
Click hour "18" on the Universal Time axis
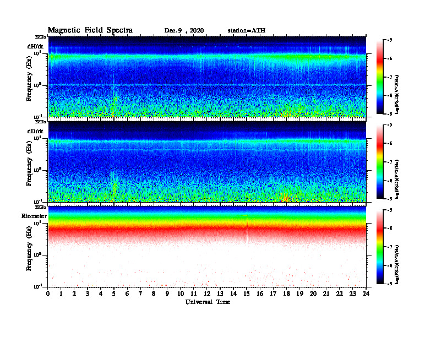pos(286,293)
